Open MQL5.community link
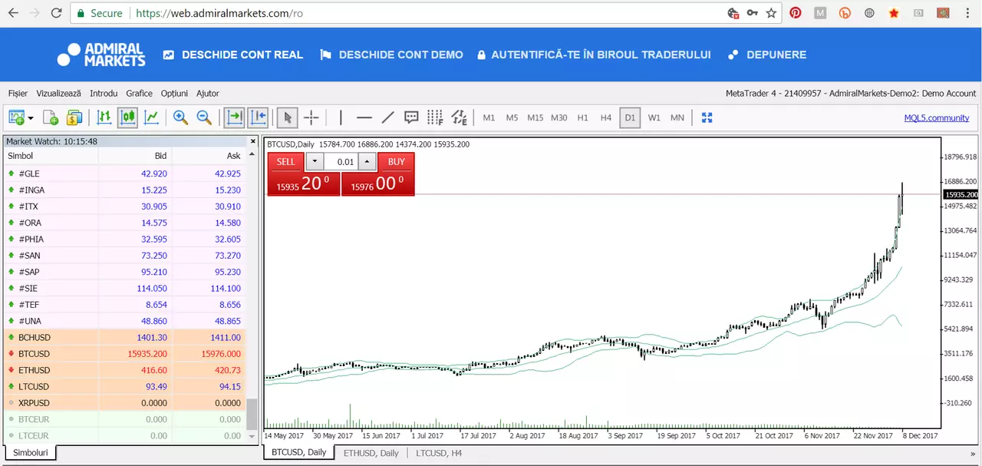The height and width of the screenshot is (466, 982). 937,117
